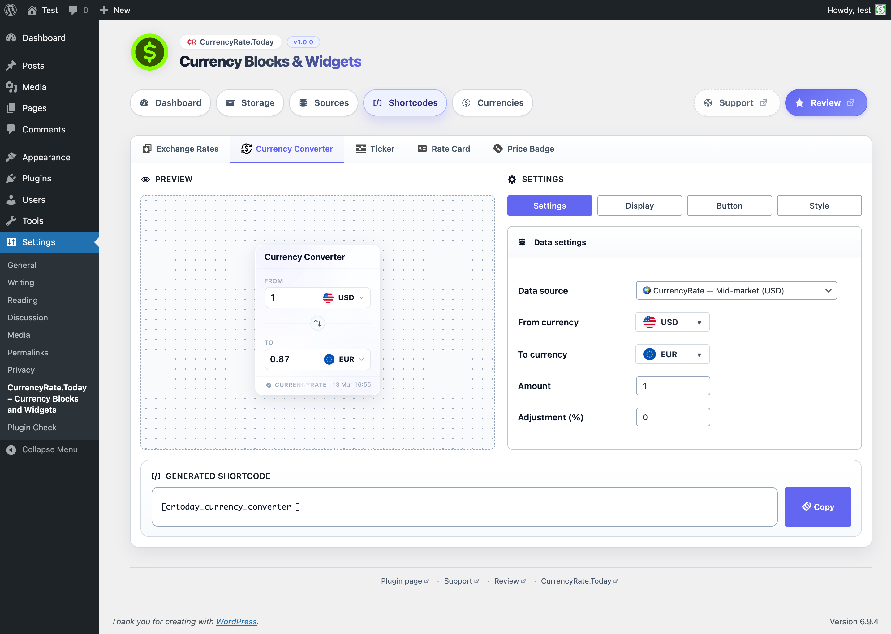Open comments via the speech bubble admin bar icon
The image size is (891, 634).
[73, 10]
